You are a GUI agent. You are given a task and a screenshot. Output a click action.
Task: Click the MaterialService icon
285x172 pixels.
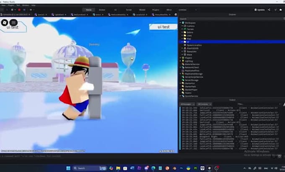click(183, 64)
